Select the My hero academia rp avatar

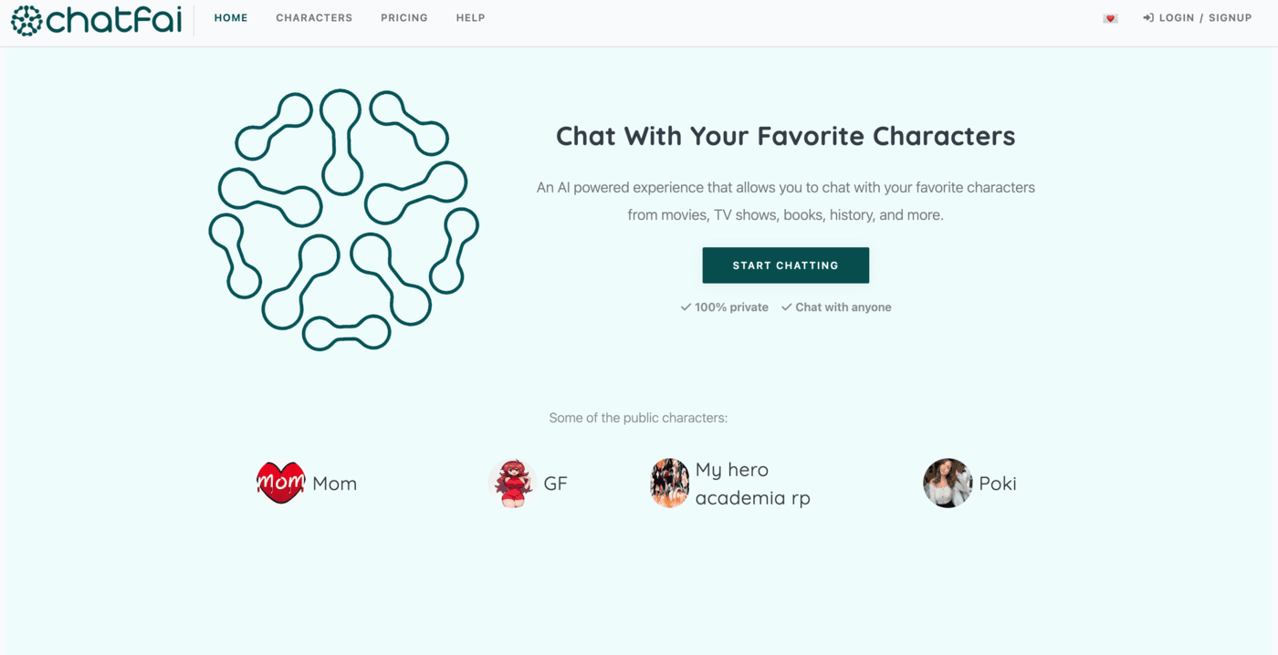click(x=669, y=483)
